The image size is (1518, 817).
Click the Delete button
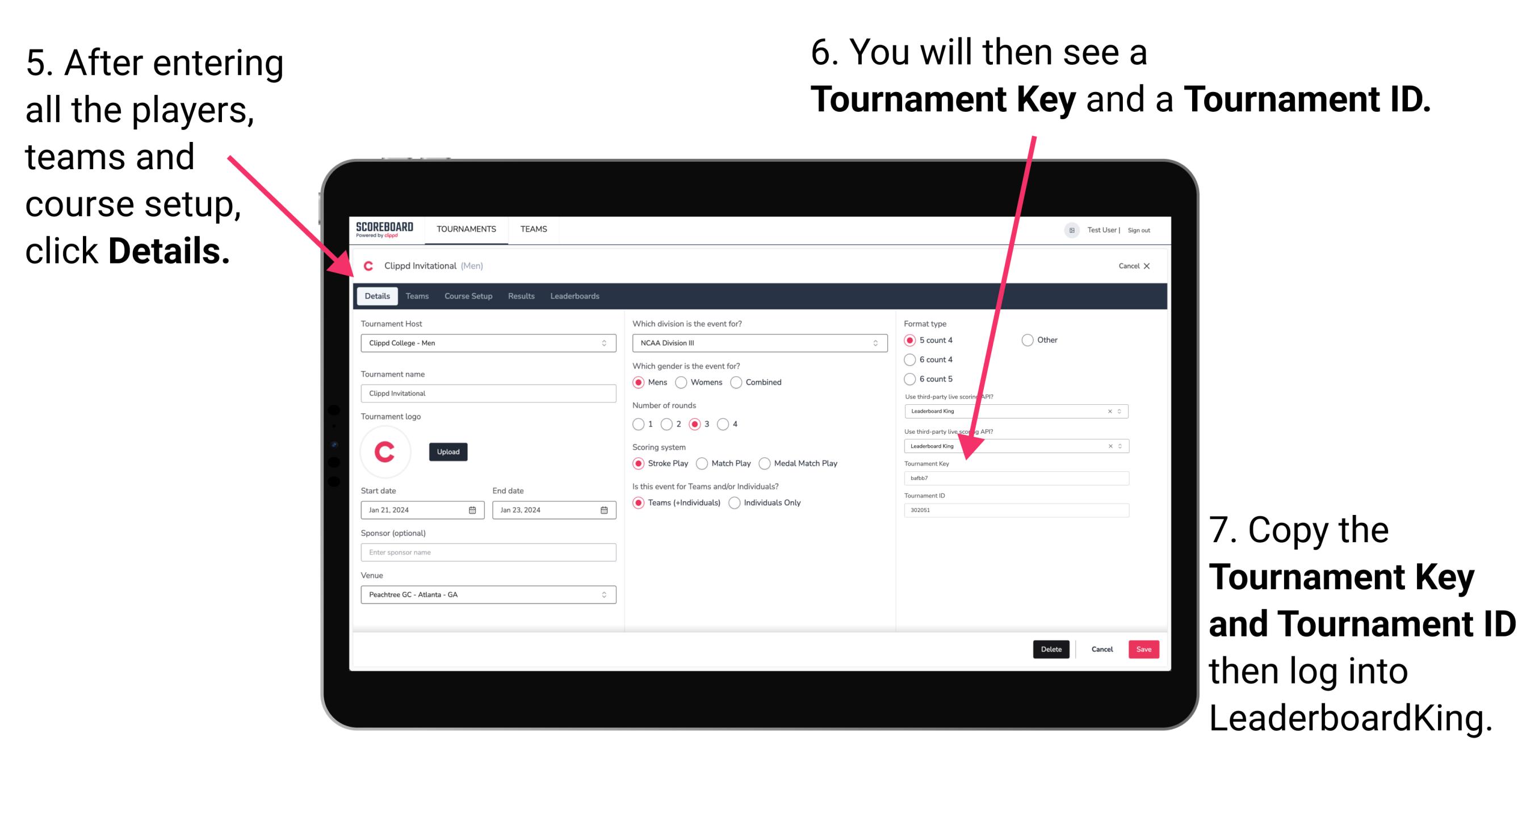tap(1051, 649)
